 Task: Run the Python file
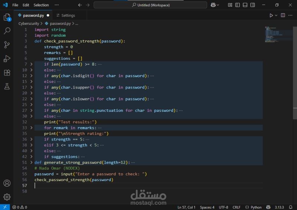(271, 15)
